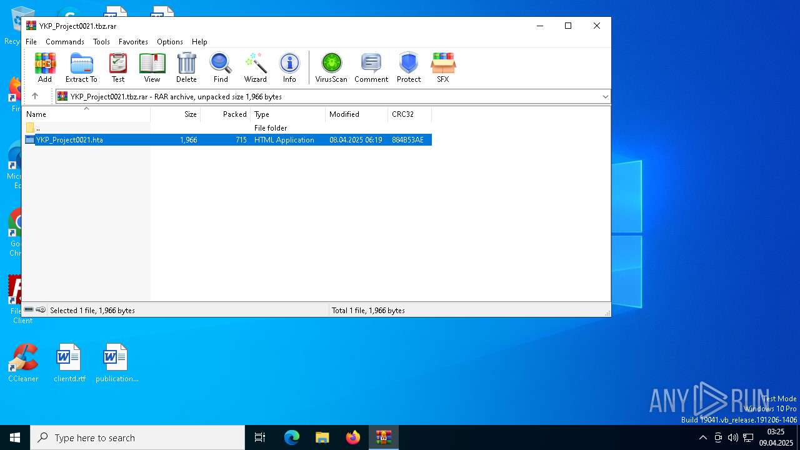The image size is (800, 450).
Task: Open the File menu
Action: (31, 42)
